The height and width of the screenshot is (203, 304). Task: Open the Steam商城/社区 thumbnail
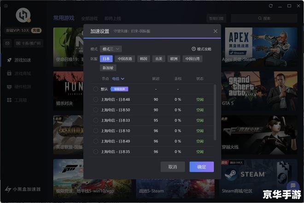[259, 179]
